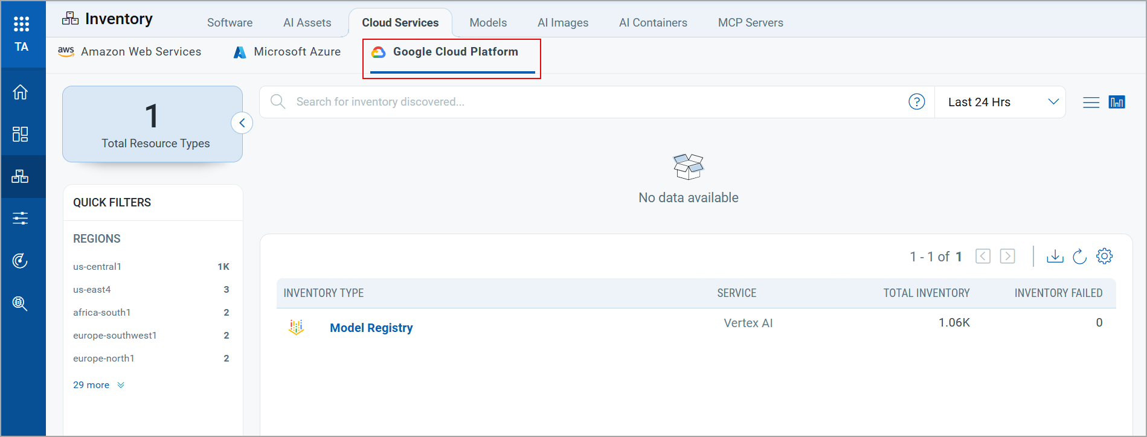The image size is (1147, 437).
Task: Go to Home via sidebar house icon
Action: pos(21,92)
